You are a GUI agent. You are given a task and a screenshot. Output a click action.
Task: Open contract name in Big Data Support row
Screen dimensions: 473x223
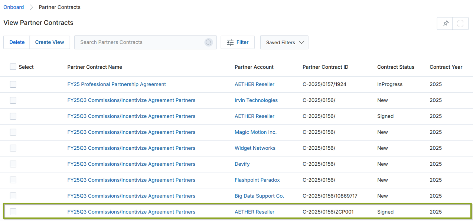point(131,196)
